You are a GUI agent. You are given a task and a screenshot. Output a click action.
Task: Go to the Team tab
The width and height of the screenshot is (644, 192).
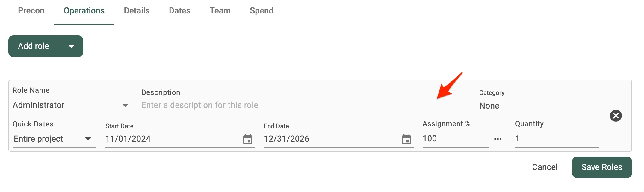pos(220,11)
